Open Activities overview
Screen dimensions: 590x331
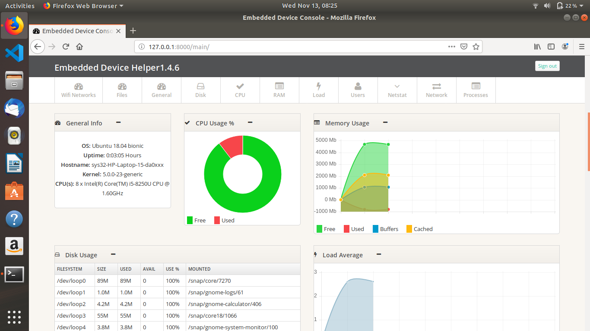pyautogui.click(x=20, y=6)
